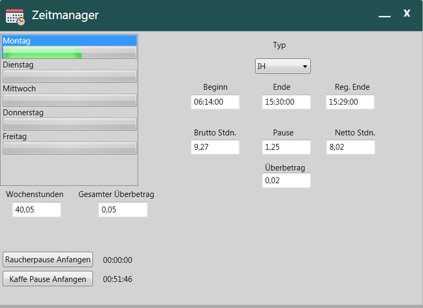Click the Gesamter Überbetrag field
Image resolution: width=423 pixels, height=308 pixels.
click(123, 210)
